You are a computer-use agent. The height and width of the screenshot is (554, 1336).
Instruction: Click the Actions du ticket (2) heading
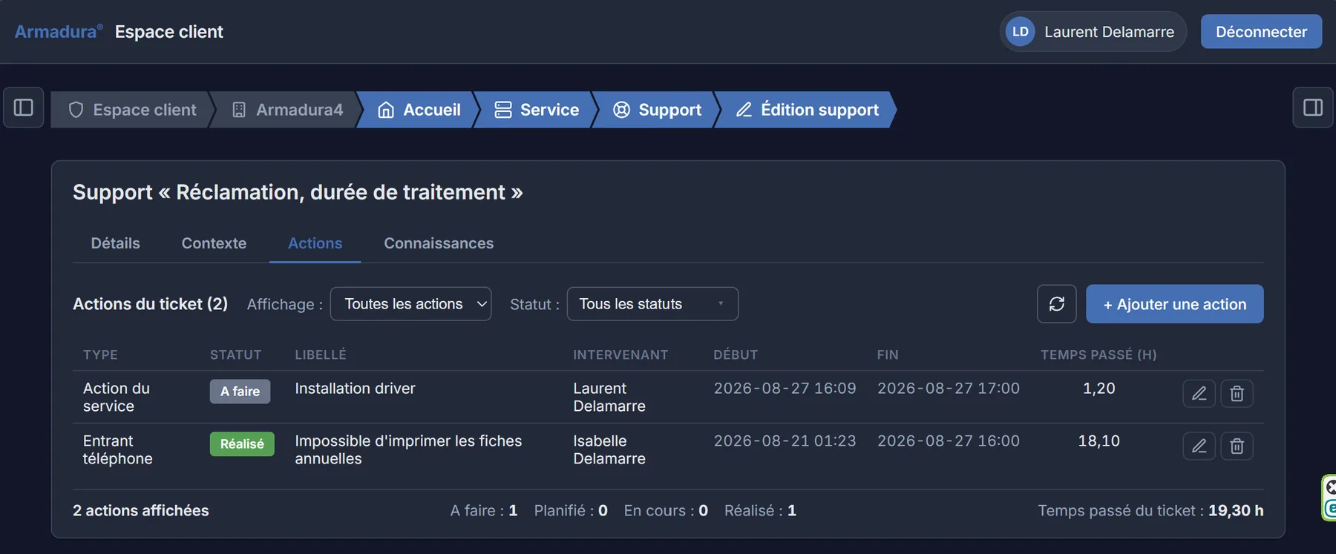pos(150,304)
